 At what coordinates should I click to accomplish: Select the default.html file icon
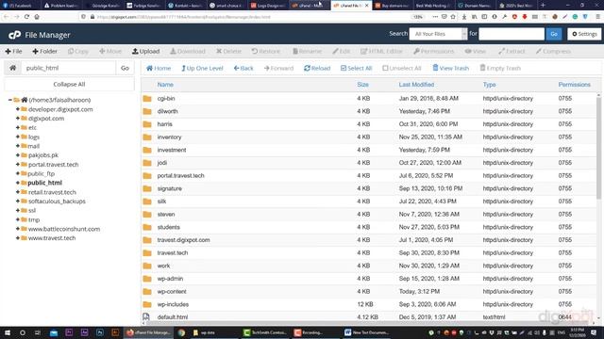point(146,317)
